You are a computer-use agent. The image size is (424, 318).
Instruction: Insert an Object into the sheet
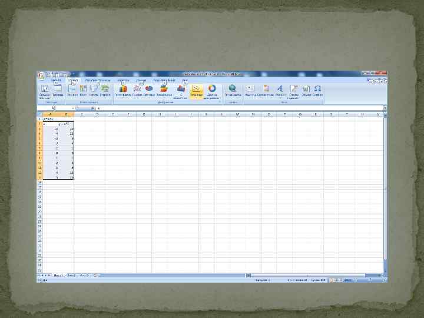(x=306, y=91)
